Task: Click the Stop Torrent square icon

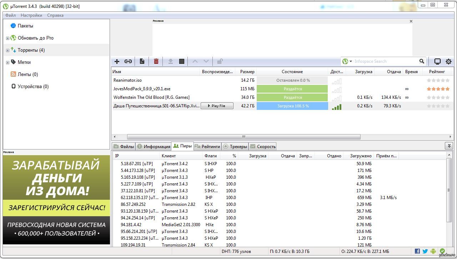Action: pos(182,61)
